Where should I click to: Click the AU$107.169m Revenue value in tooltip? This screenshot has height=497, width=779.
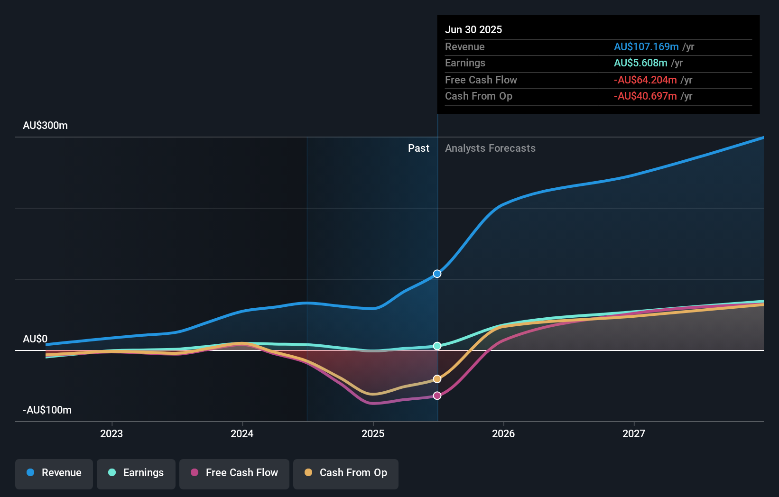click(646, 47)
